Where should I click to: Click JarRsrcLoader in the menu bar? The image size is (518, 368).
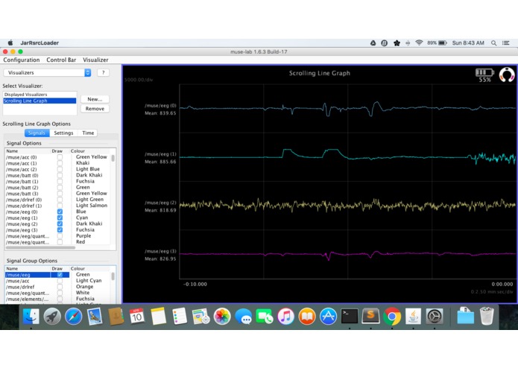tap(40, 43)
